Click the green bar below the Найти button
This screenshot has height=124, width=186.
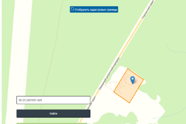(52, 123)
